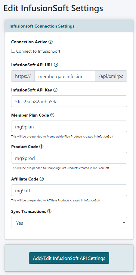This screenshot has height=275, width=136.
Task: Show help for Product Code
Action: [x=41, y=147]
